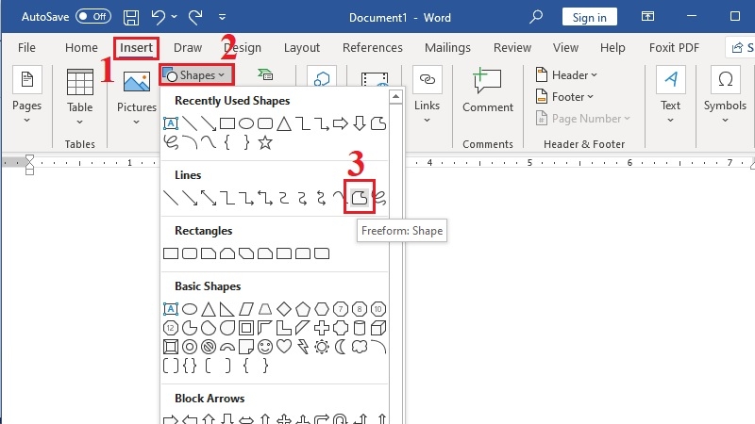Select the Insert tab
The image size is (755, 424).
pos(136,48)
